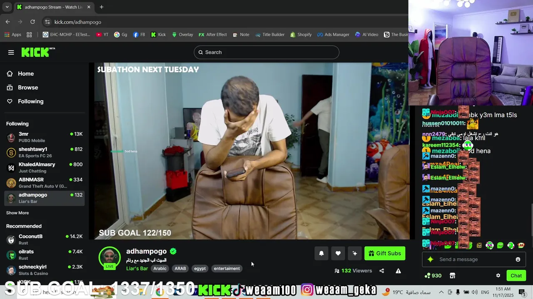Toggle follow heart button
The image size is (533, 299).
point(338,253)
